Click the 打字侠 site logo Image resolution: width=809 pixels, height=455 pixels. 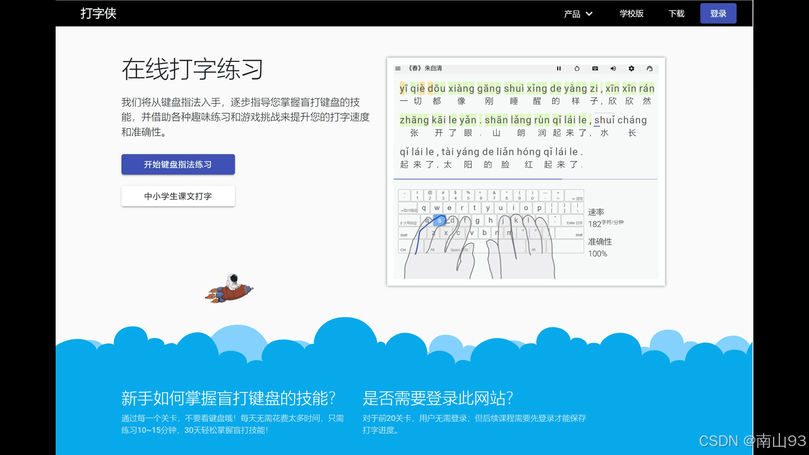click(99, 13)
